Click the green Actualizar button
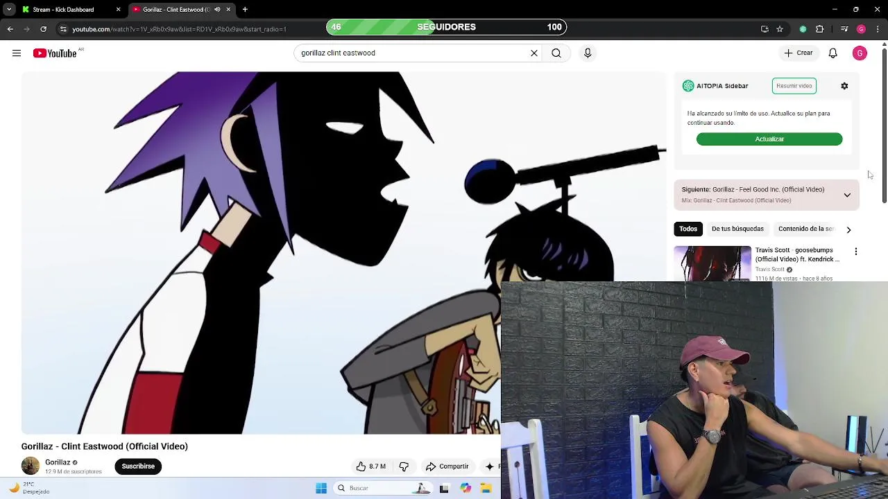This screenshot has width=888, height=499. [769, 139]
